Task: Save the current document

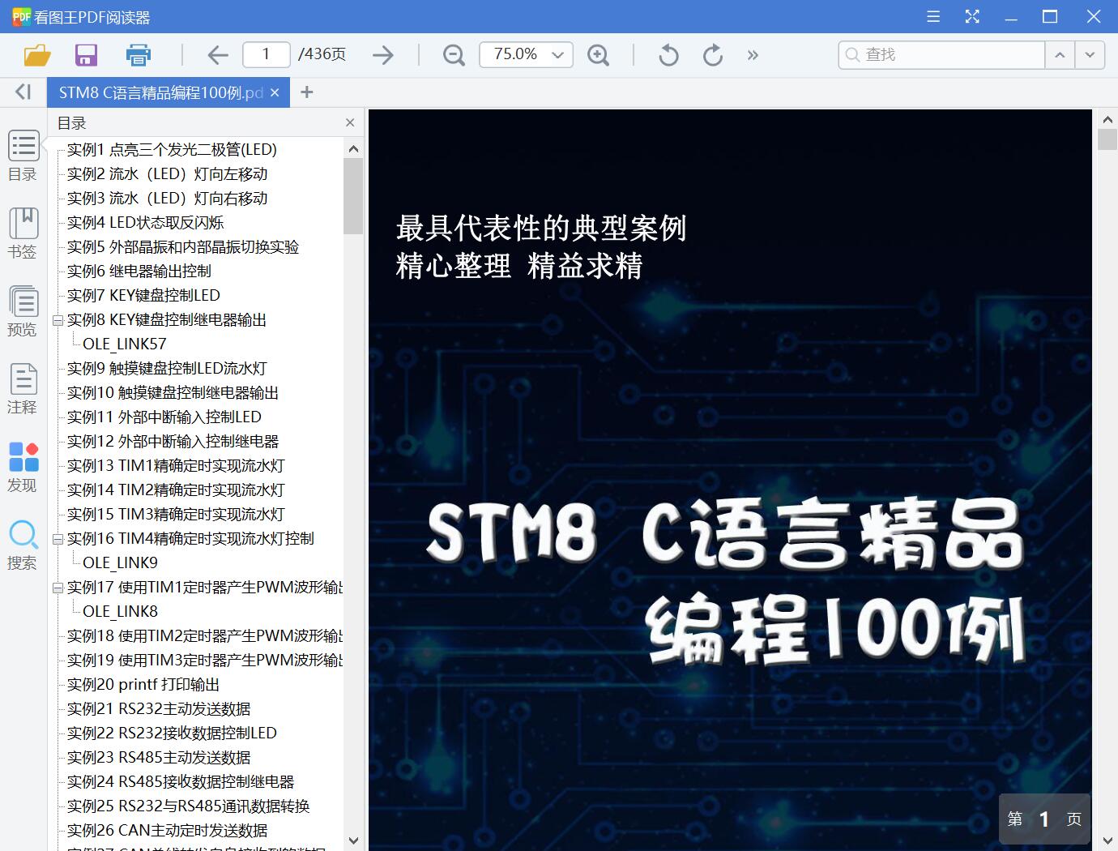Action: [86, 54]
